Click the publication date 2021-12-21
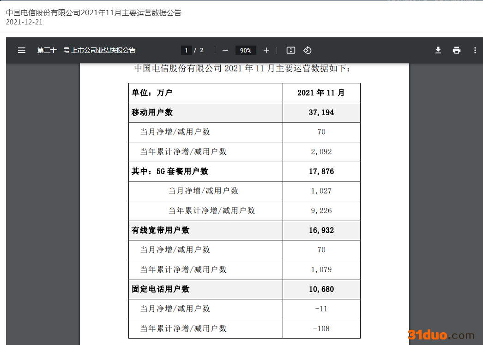 24,22
